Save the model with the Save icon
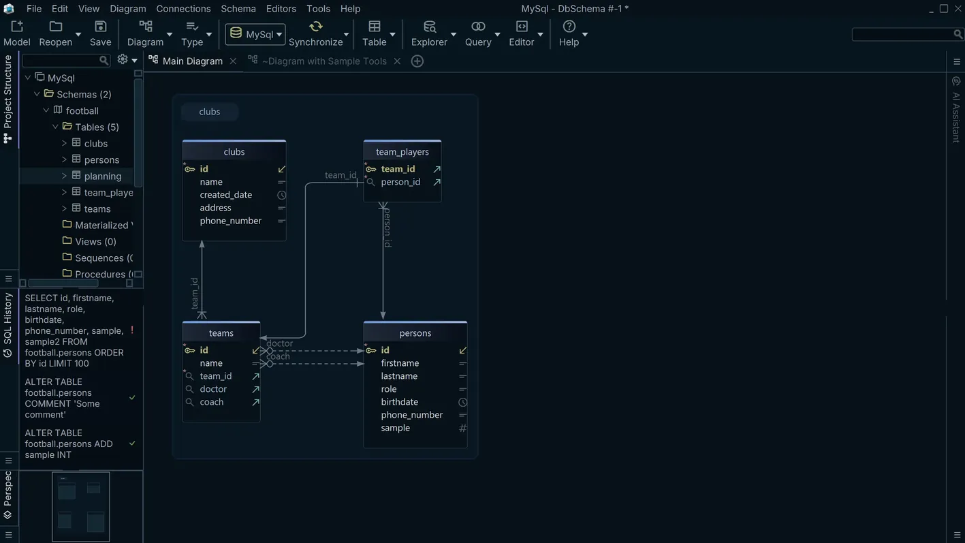 click(x=99, y=26)
